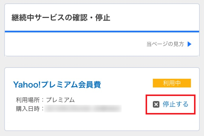Click 会員費 in the blue service title
The width and height of the screenshot is (204, 136).
point(90,85)
